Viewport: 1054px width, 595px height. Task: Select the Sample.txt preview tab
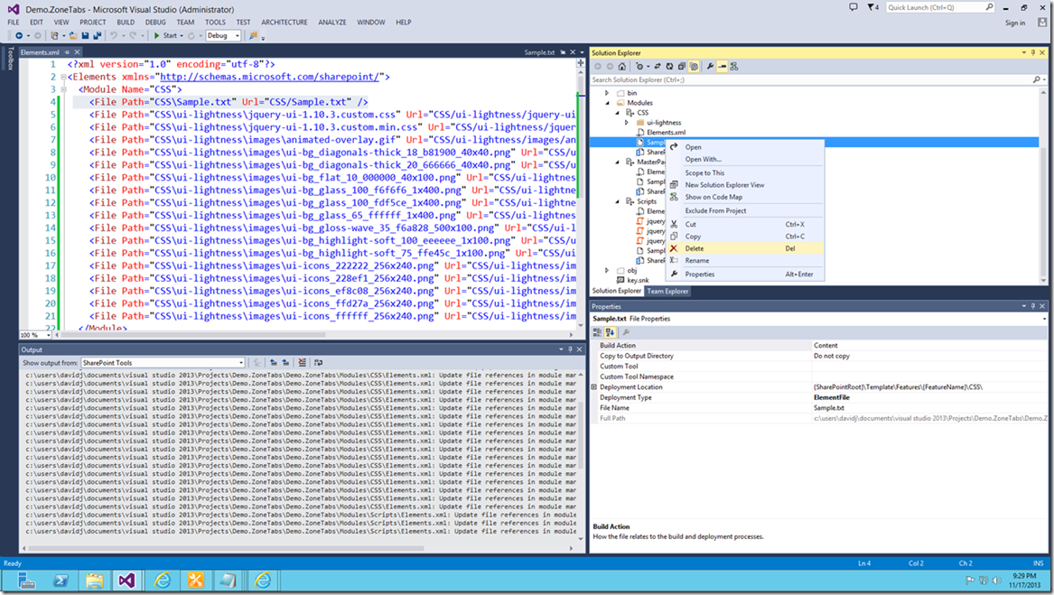pyautogui.click(x=539, y=52)
